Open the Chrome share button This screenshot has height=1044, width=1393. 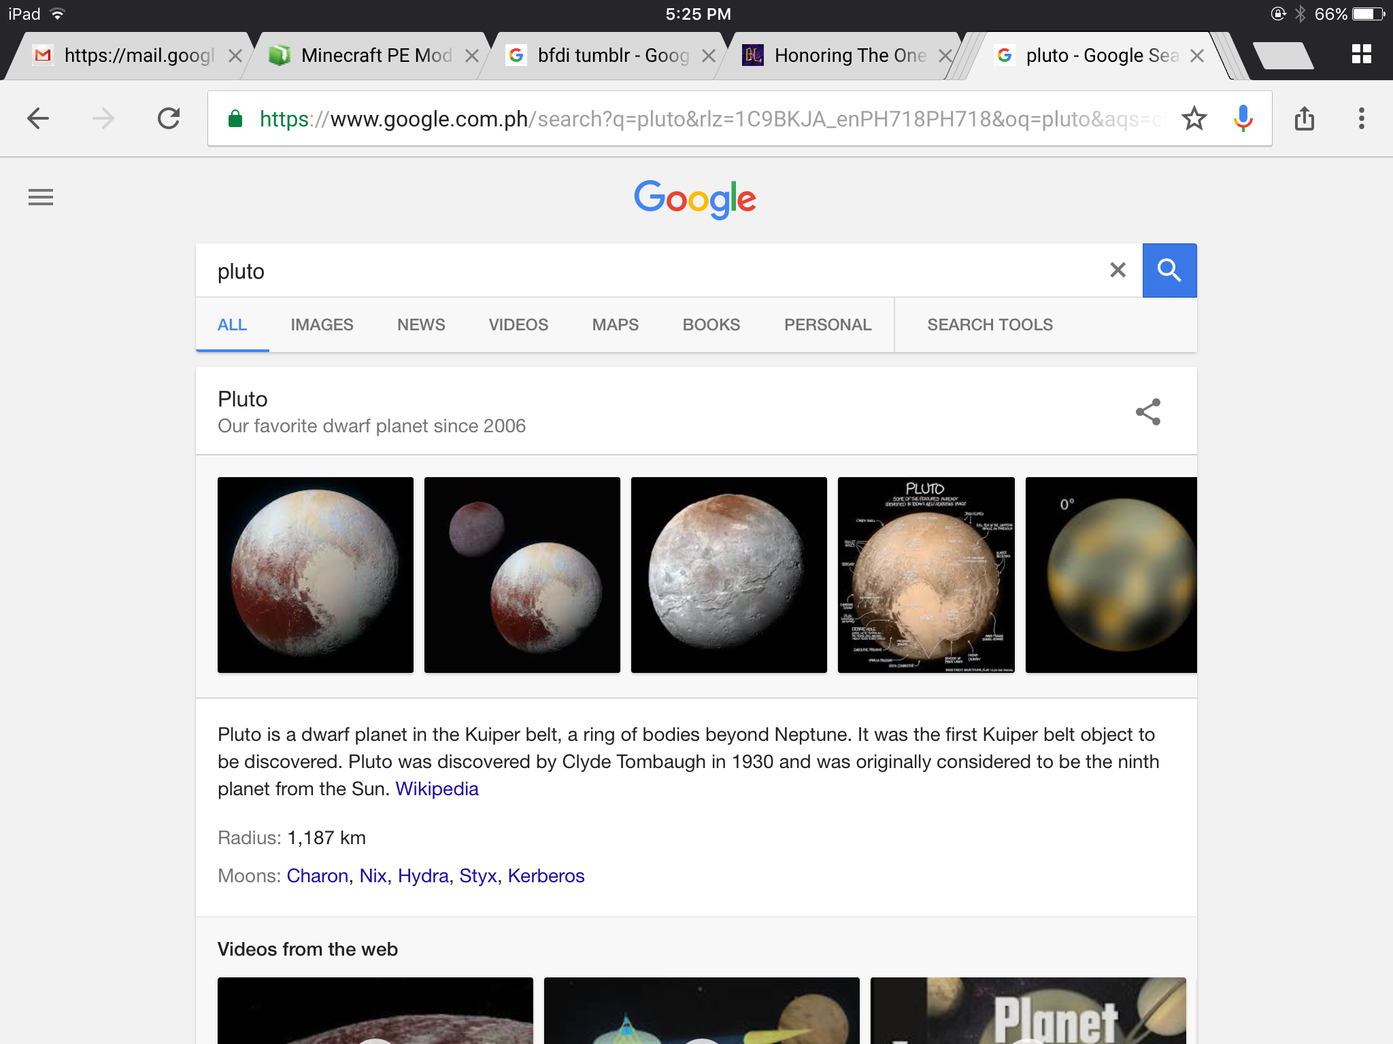click(1304, 118)
